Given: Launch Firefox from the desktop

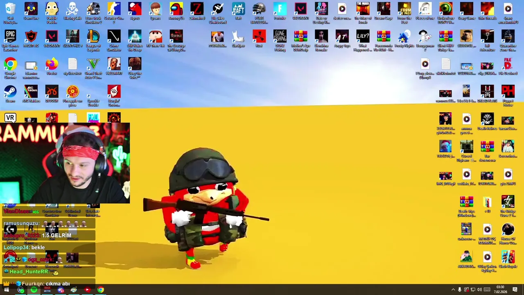Looking at the screenshot, I should (52, 66).
